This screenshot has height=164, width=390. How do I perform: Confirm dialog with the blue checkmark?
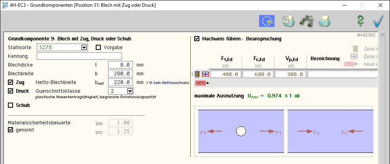point(378,21)
